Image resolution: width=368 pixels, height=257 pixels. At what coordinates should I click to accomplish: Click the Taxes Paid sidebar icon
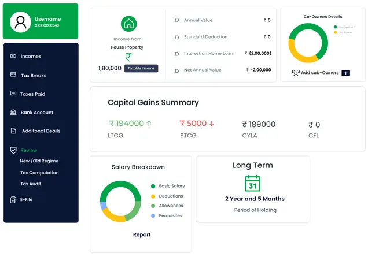point(13,94)
